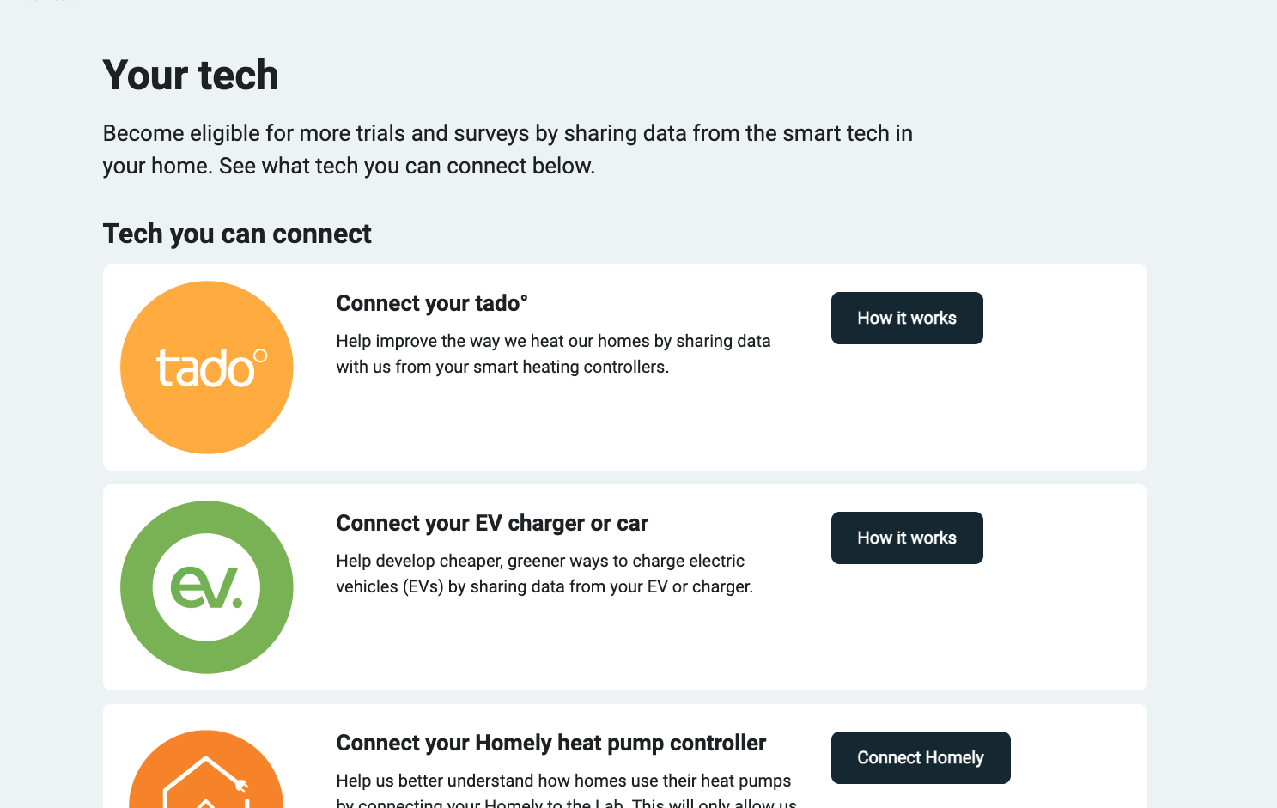Screen dimensions: 1277x808
Task: Open How it works for EV charger
Action: tap(906, 538)
